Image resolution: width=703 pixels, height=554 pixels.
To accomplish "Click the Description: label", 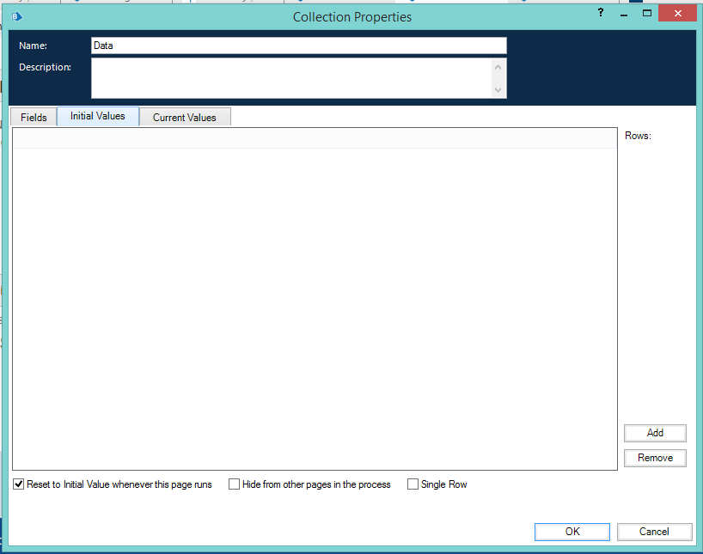I will point(46,67).
